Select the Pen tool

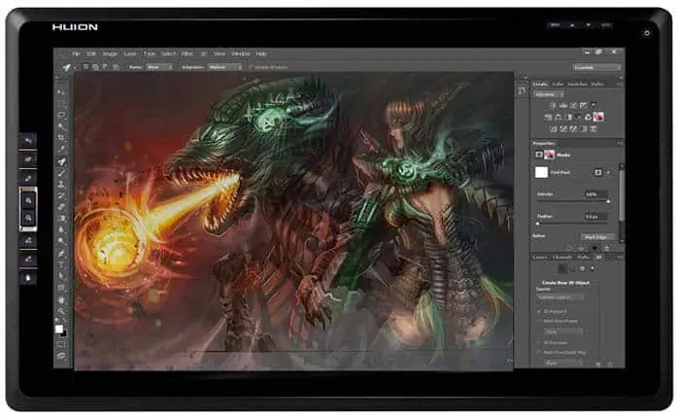(x=61, y=253)
